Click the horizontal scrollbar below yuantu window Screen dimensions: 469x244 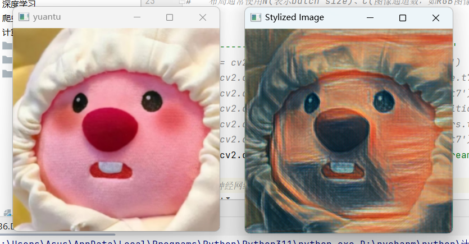click(x=57, y=234)
